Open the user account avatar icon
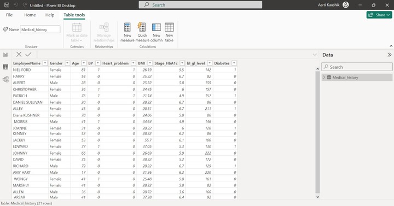The height and width of the screenshot is (206, 394). click(346, 5)
